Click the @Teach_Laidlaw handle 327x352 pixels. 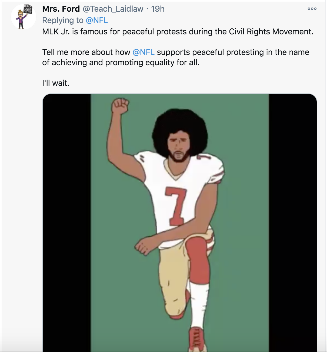point(113,8)
